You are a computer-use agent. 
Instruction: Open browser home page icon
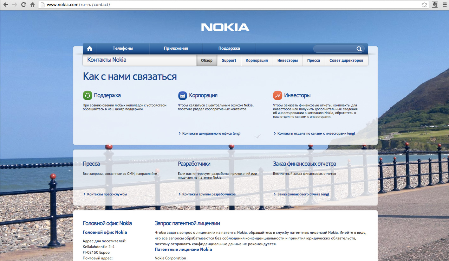[32, 5]
